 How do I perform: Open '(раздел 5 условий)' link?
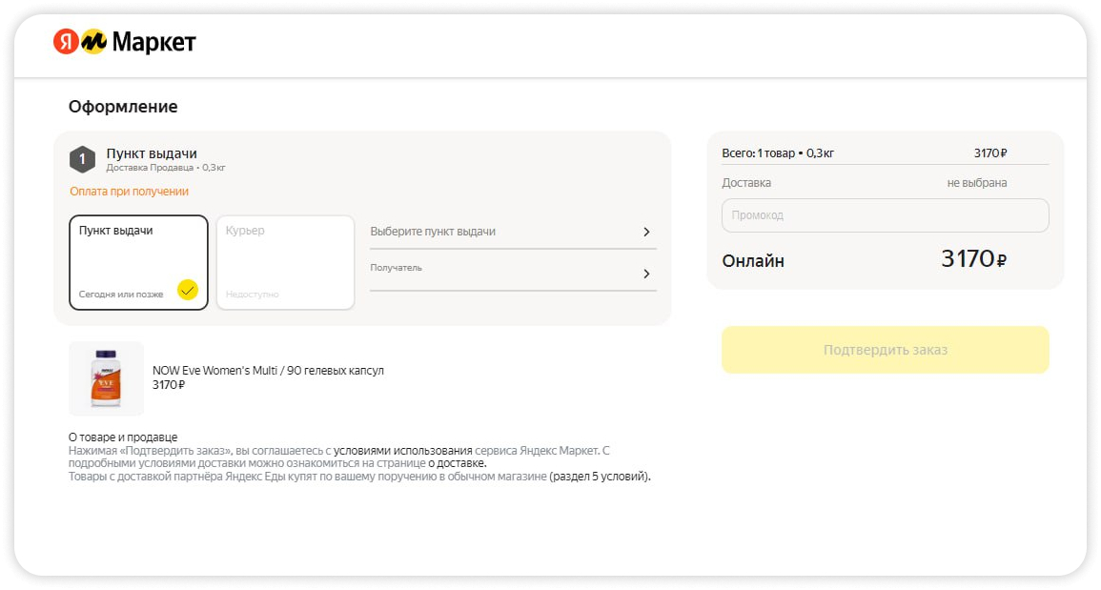pyautogui.click(x=600, y=477)
